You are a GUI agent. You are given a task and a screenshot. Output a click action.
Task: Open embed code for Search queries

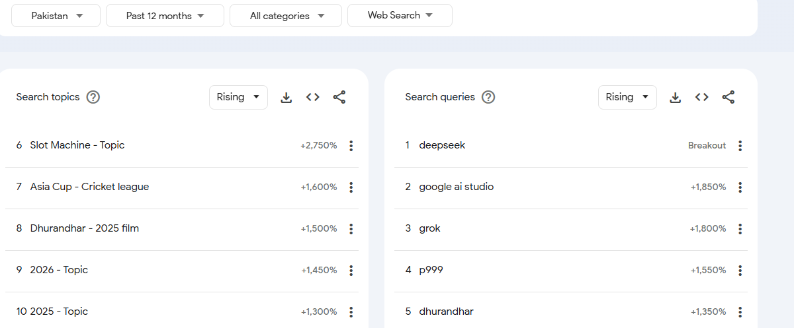(x=702, y=98)
